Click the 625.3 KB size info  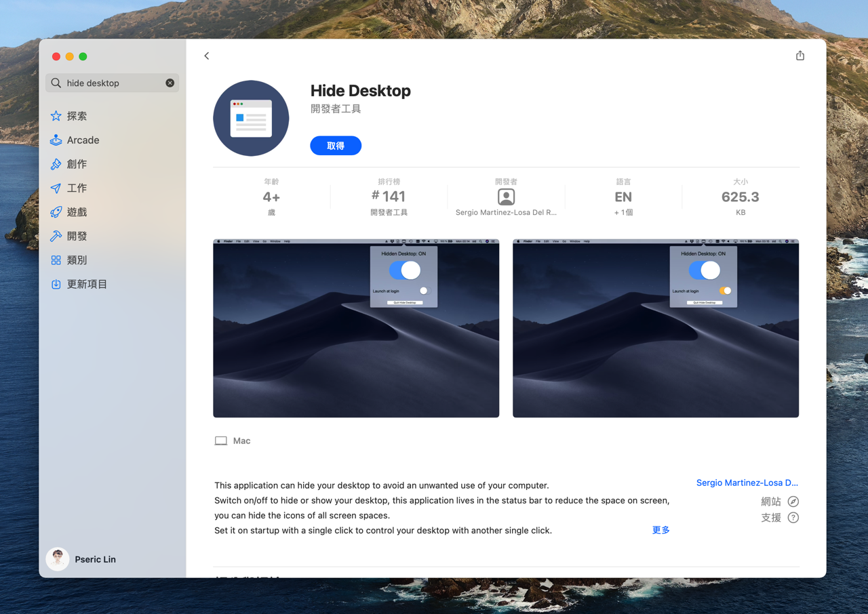pyautogui.click(x=741, y=197)
